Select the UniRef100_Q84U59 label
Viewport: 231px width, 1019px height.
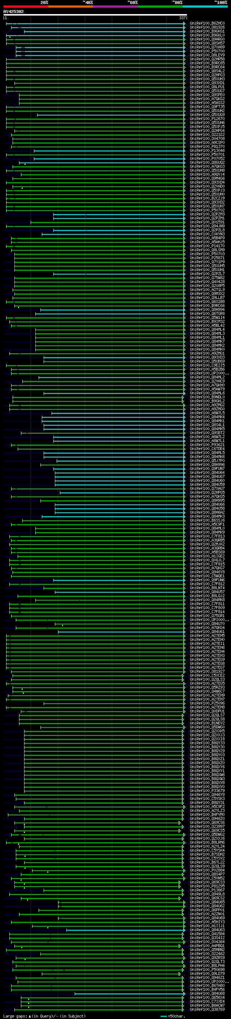207,485
